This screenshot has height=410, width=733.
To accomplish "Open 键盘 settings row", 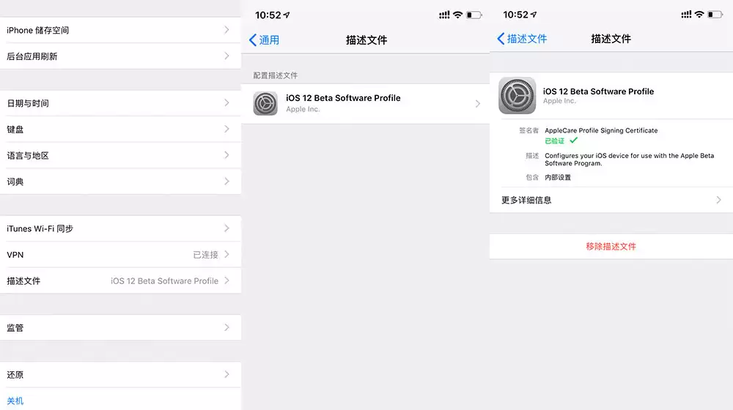I will pos(120,129).
